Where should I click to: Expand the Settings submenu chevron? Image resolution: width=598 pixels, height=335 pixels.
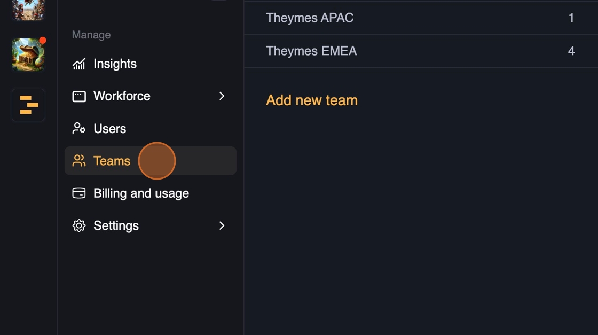(222, 225)
